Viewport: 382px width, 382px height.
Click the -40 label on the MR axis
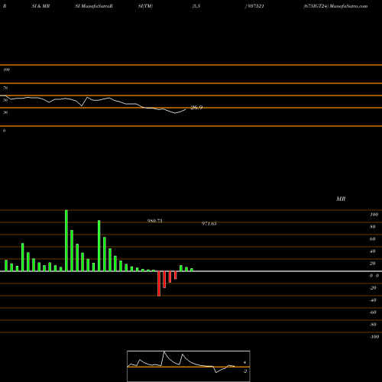(x=373, y=300)
